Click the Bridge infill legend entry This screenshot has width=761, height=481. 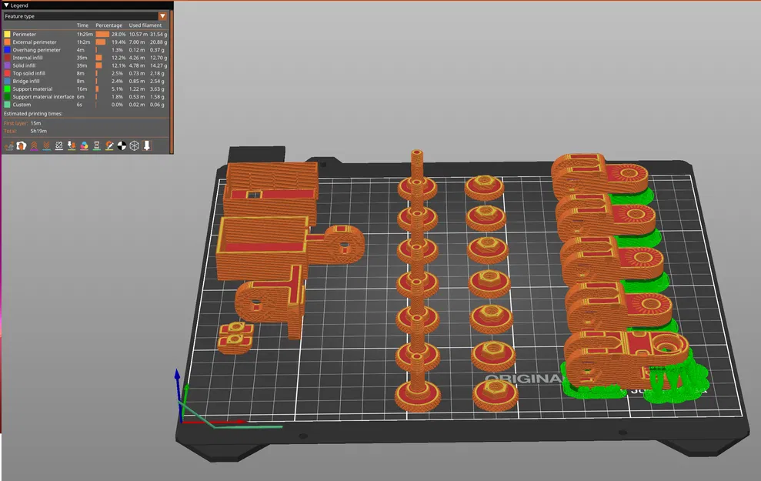point(85,81)
